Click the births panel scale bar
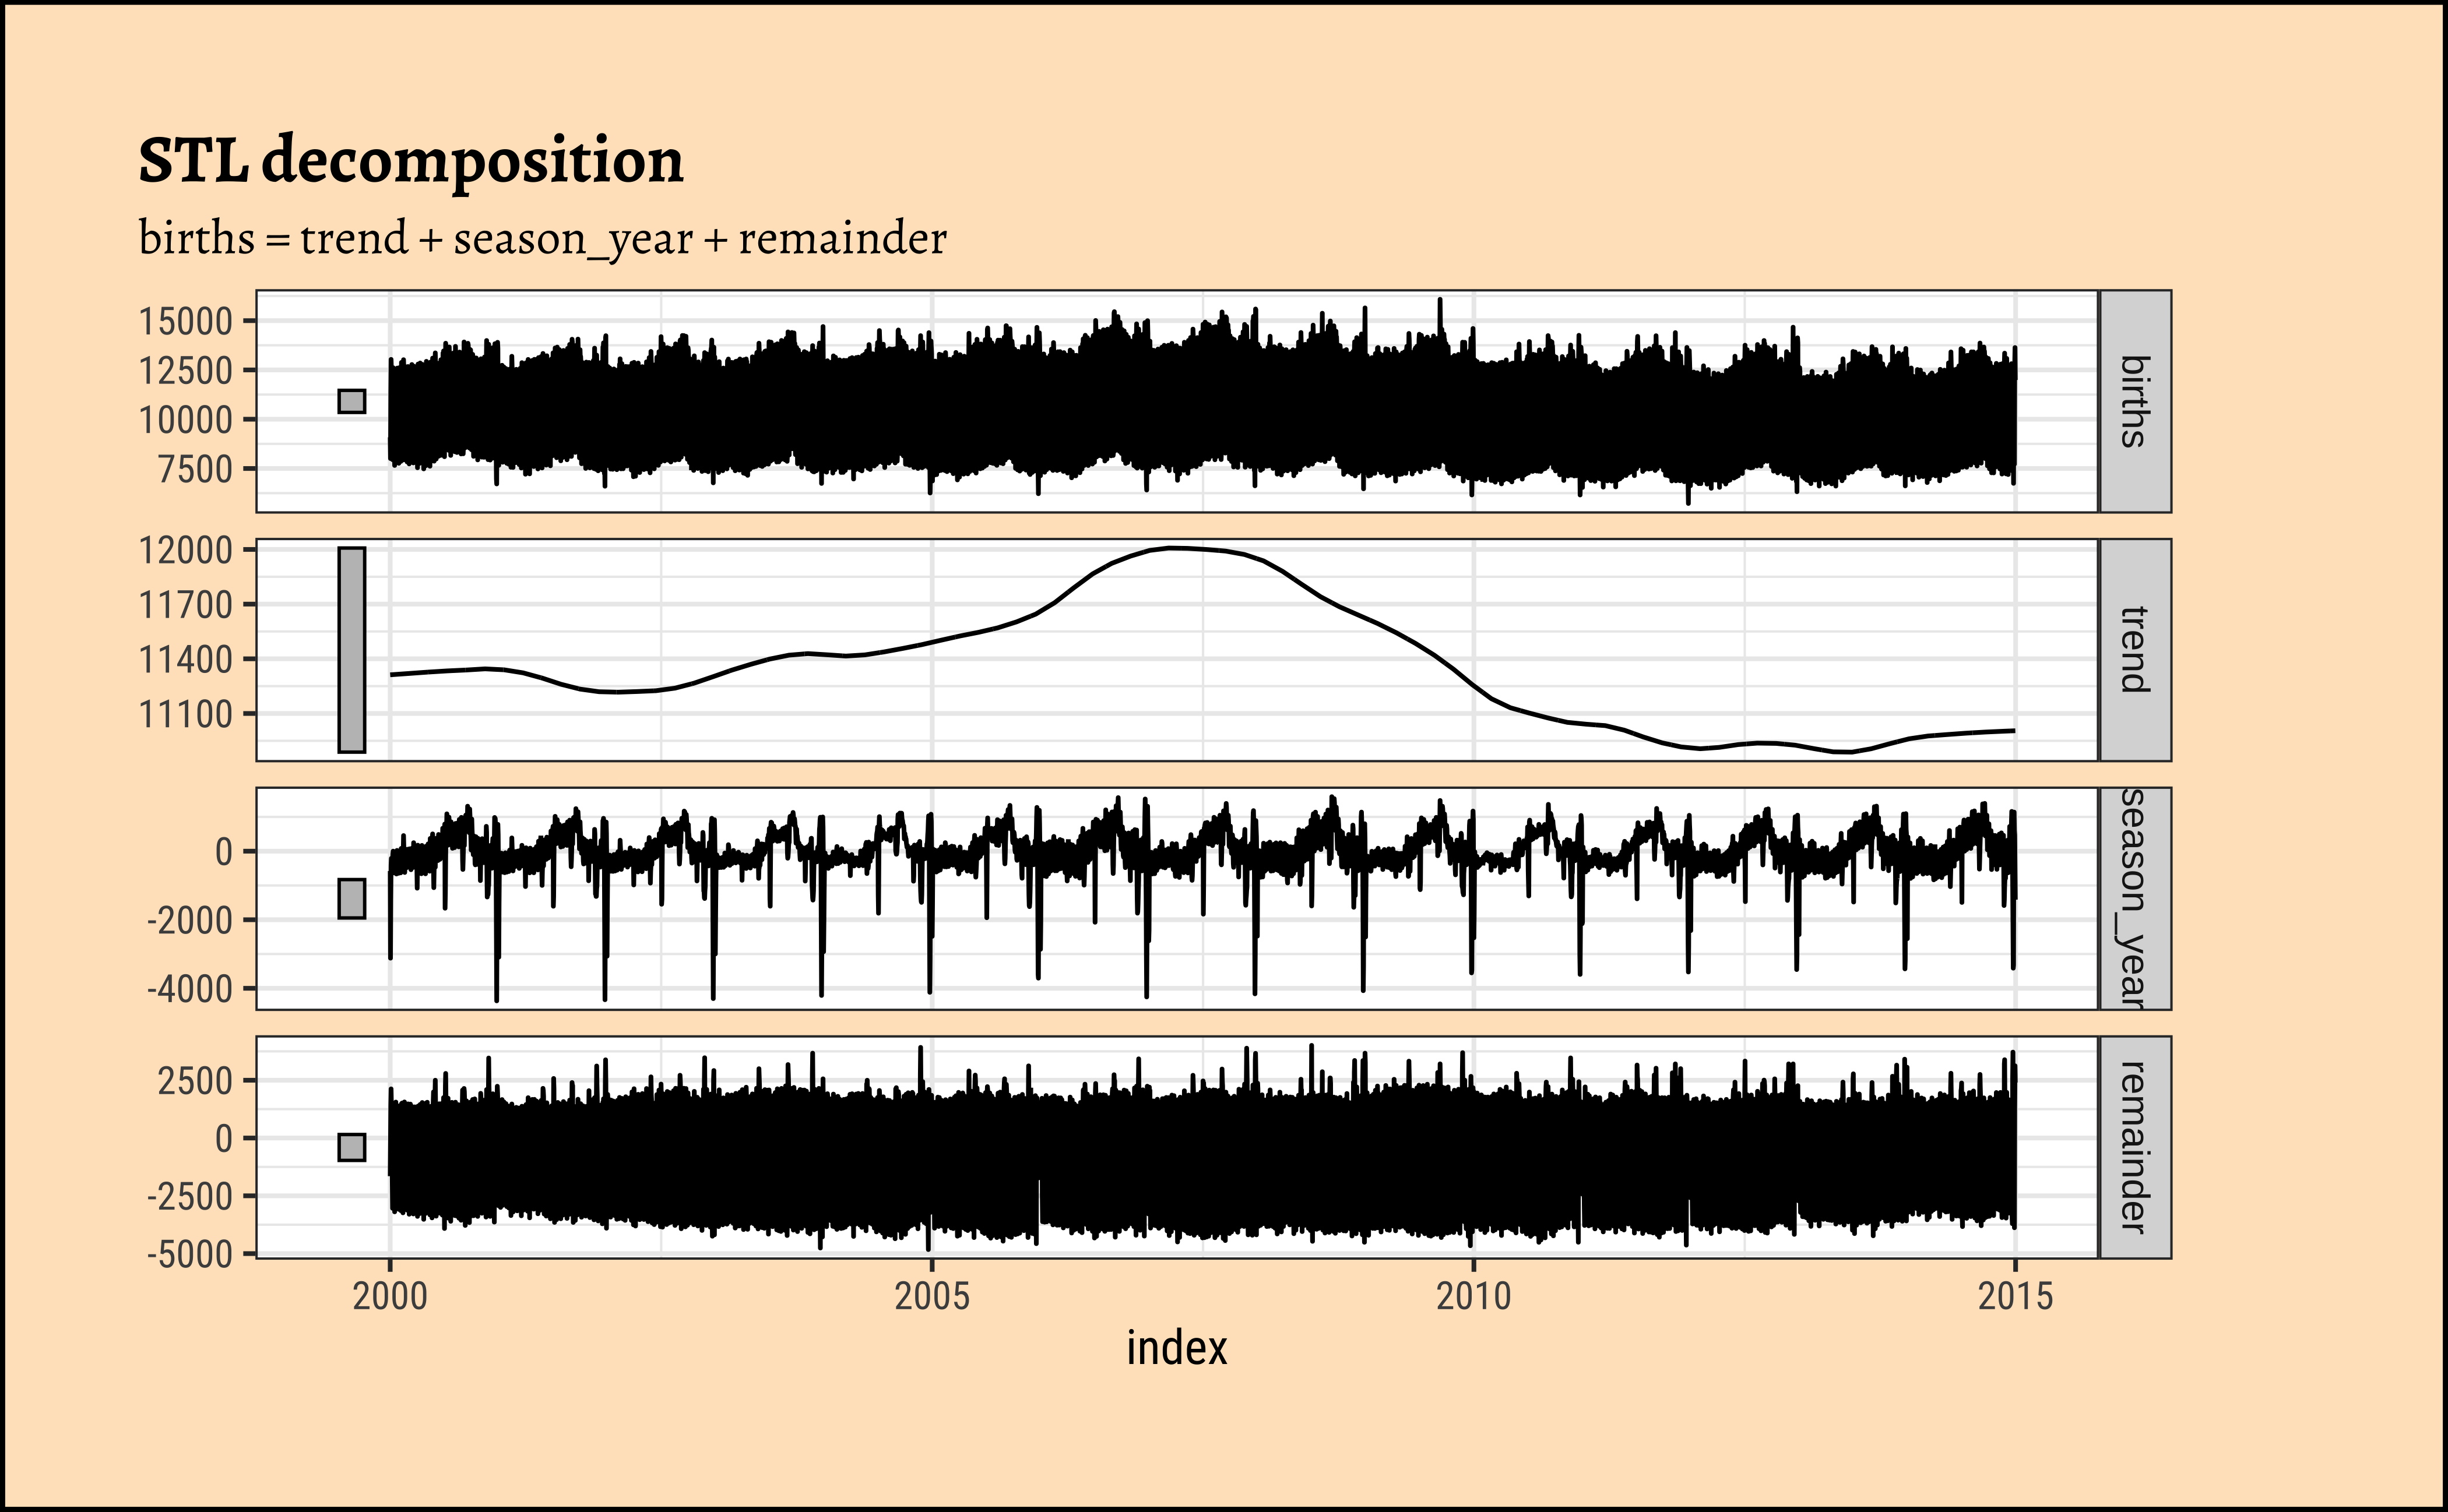 click(351, 401)
